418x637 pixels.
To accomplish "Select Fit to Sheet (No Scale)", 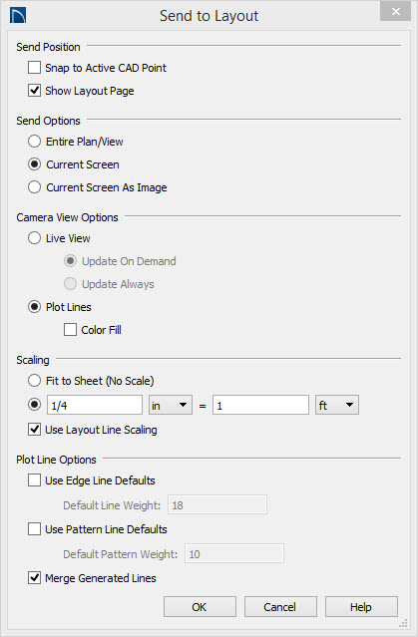I will tap(35, 381).
